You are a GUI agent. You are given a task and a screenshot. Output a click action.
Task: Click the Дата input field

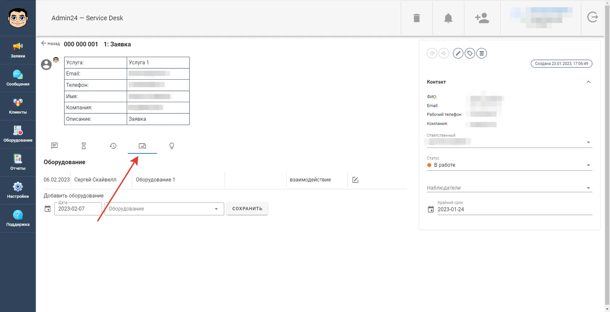pos(78,209)
